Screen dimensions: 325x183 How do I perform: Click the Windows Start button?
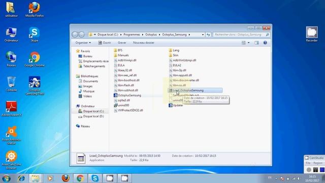(6, 178)
